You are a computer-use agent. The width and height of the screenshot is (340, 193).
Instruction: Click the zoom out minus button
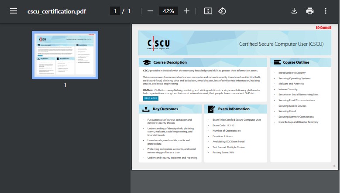coord(150,11)
